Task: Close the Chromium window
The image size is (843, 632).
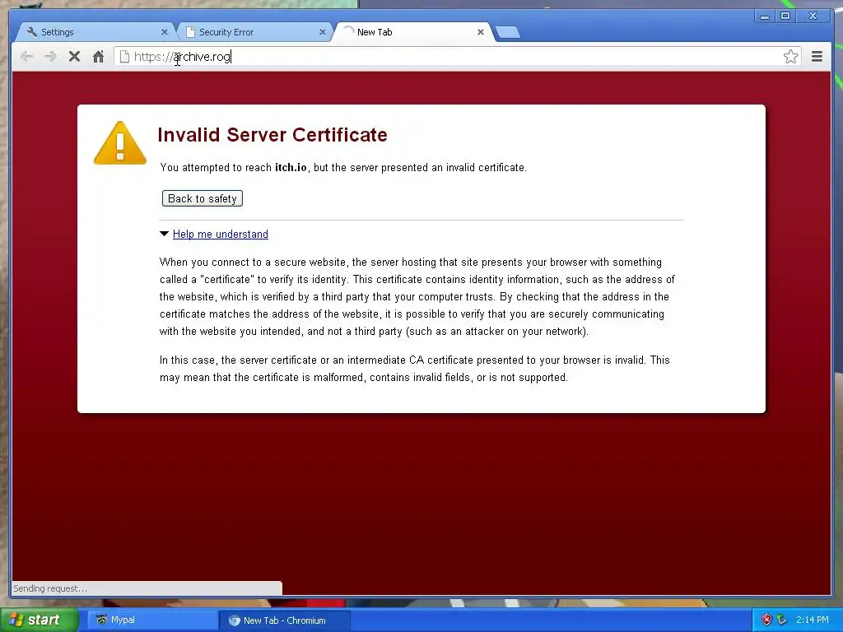Action: (813, 16)
